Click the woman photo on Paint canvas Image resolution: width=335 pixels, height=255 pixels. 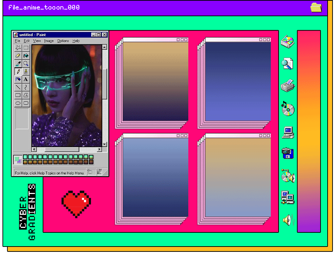tap(67, 96)
